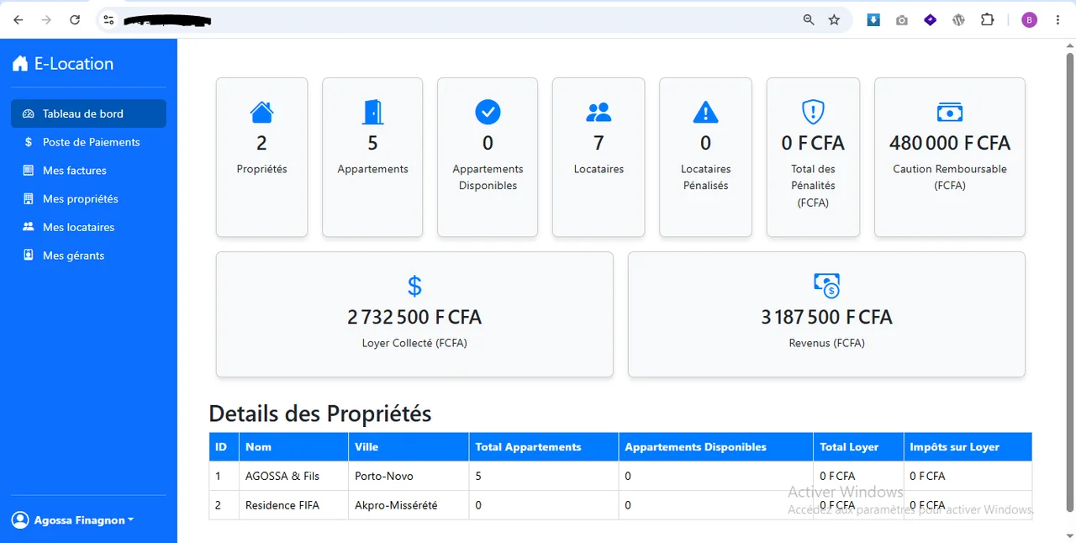
Task: Click the blue download extension icon
Action: click(x=873, y=20)
